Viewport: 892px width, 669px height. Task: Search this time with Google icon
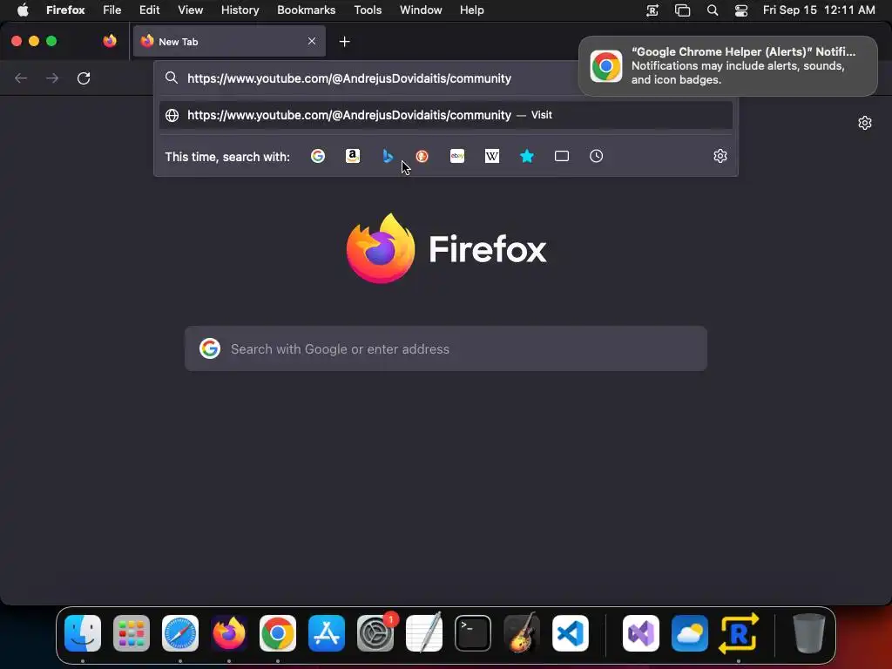318,156
